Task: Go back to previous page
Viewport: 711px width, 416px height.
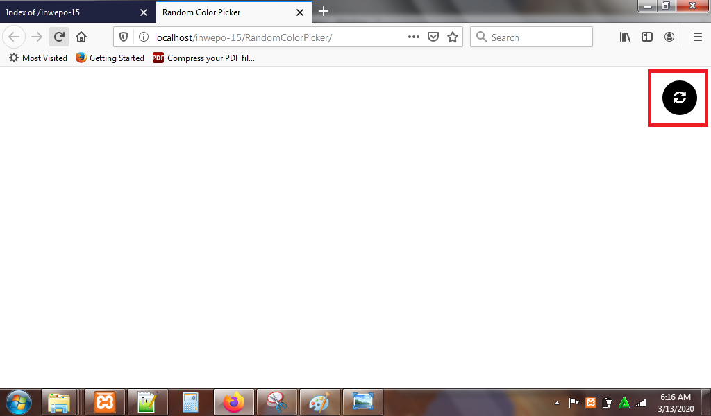Action: tap(14, 37)
